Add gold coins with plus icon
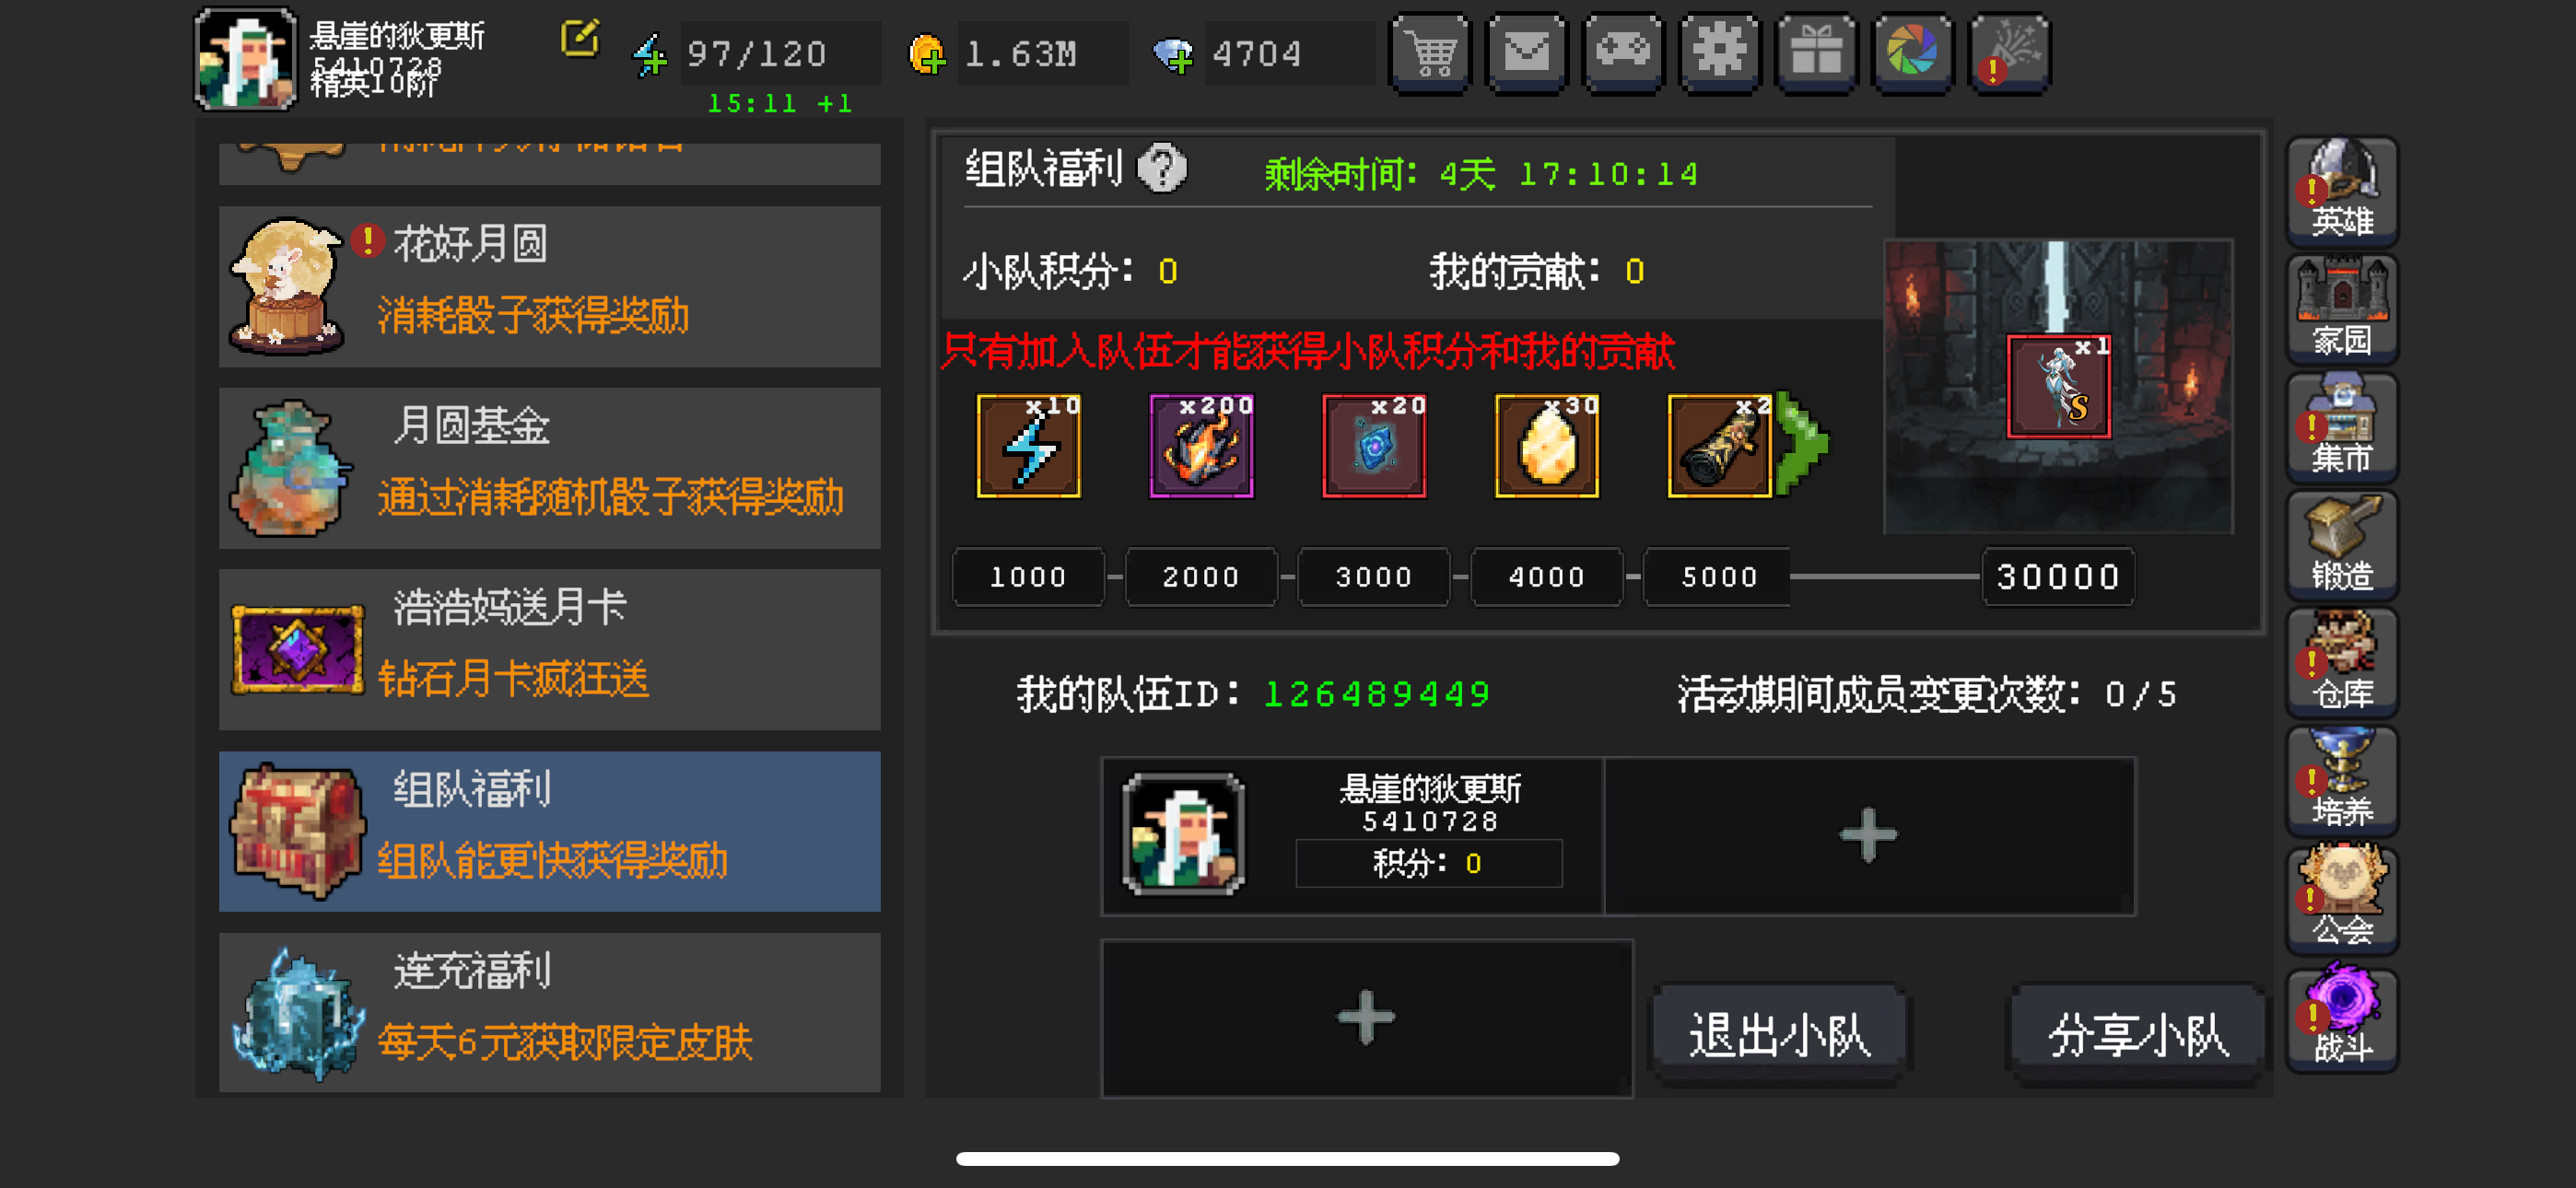 click(x=926, y=54)
